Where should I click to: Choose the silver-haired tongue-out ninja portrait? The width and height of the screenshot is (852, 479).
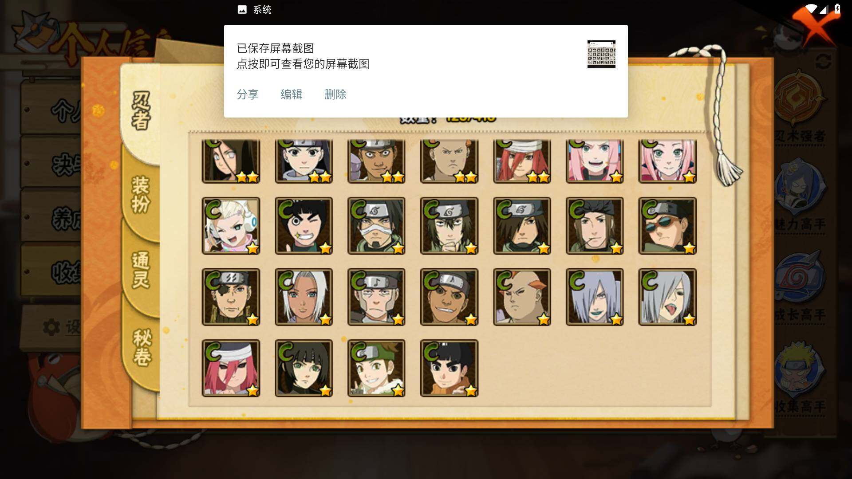coord(667,297)
